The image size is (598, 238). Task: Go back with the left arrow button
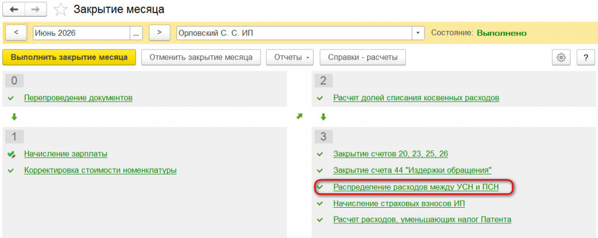tap(14, 10)
